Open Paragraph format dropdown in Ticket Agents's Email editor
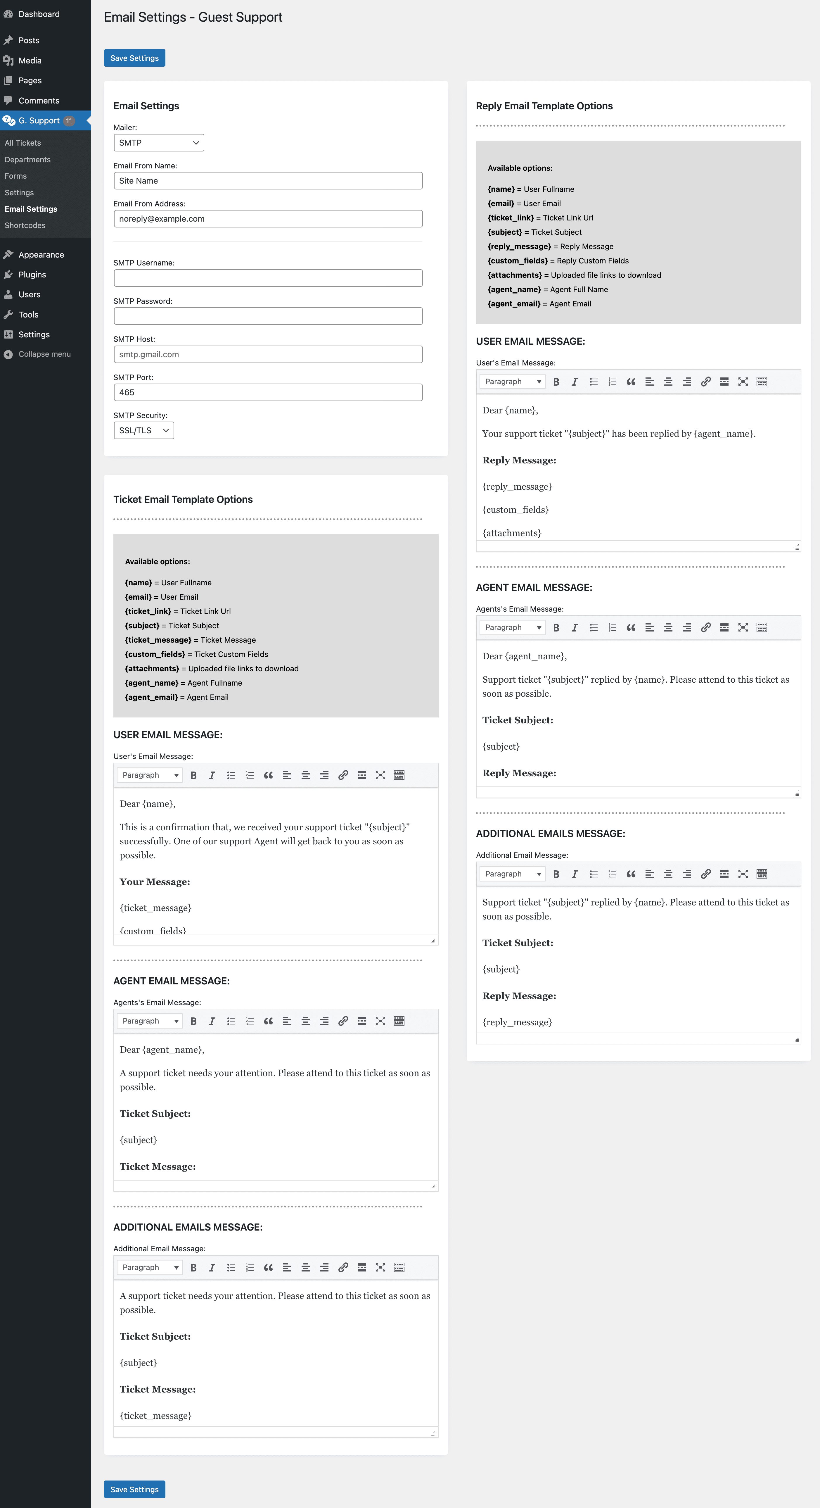Image resolution: width=820 pixels, height=1508 pixels. (x=150, y=1021)
